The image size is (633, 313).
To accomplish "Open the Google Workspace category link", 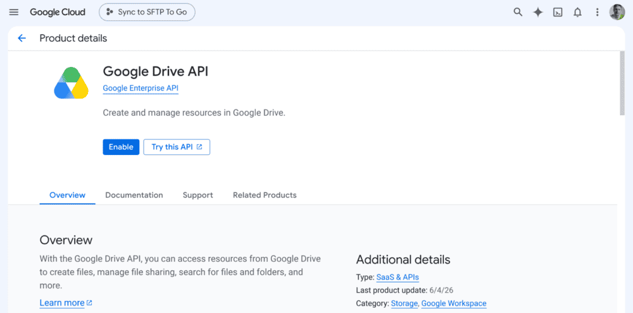I will pos(454,304).
